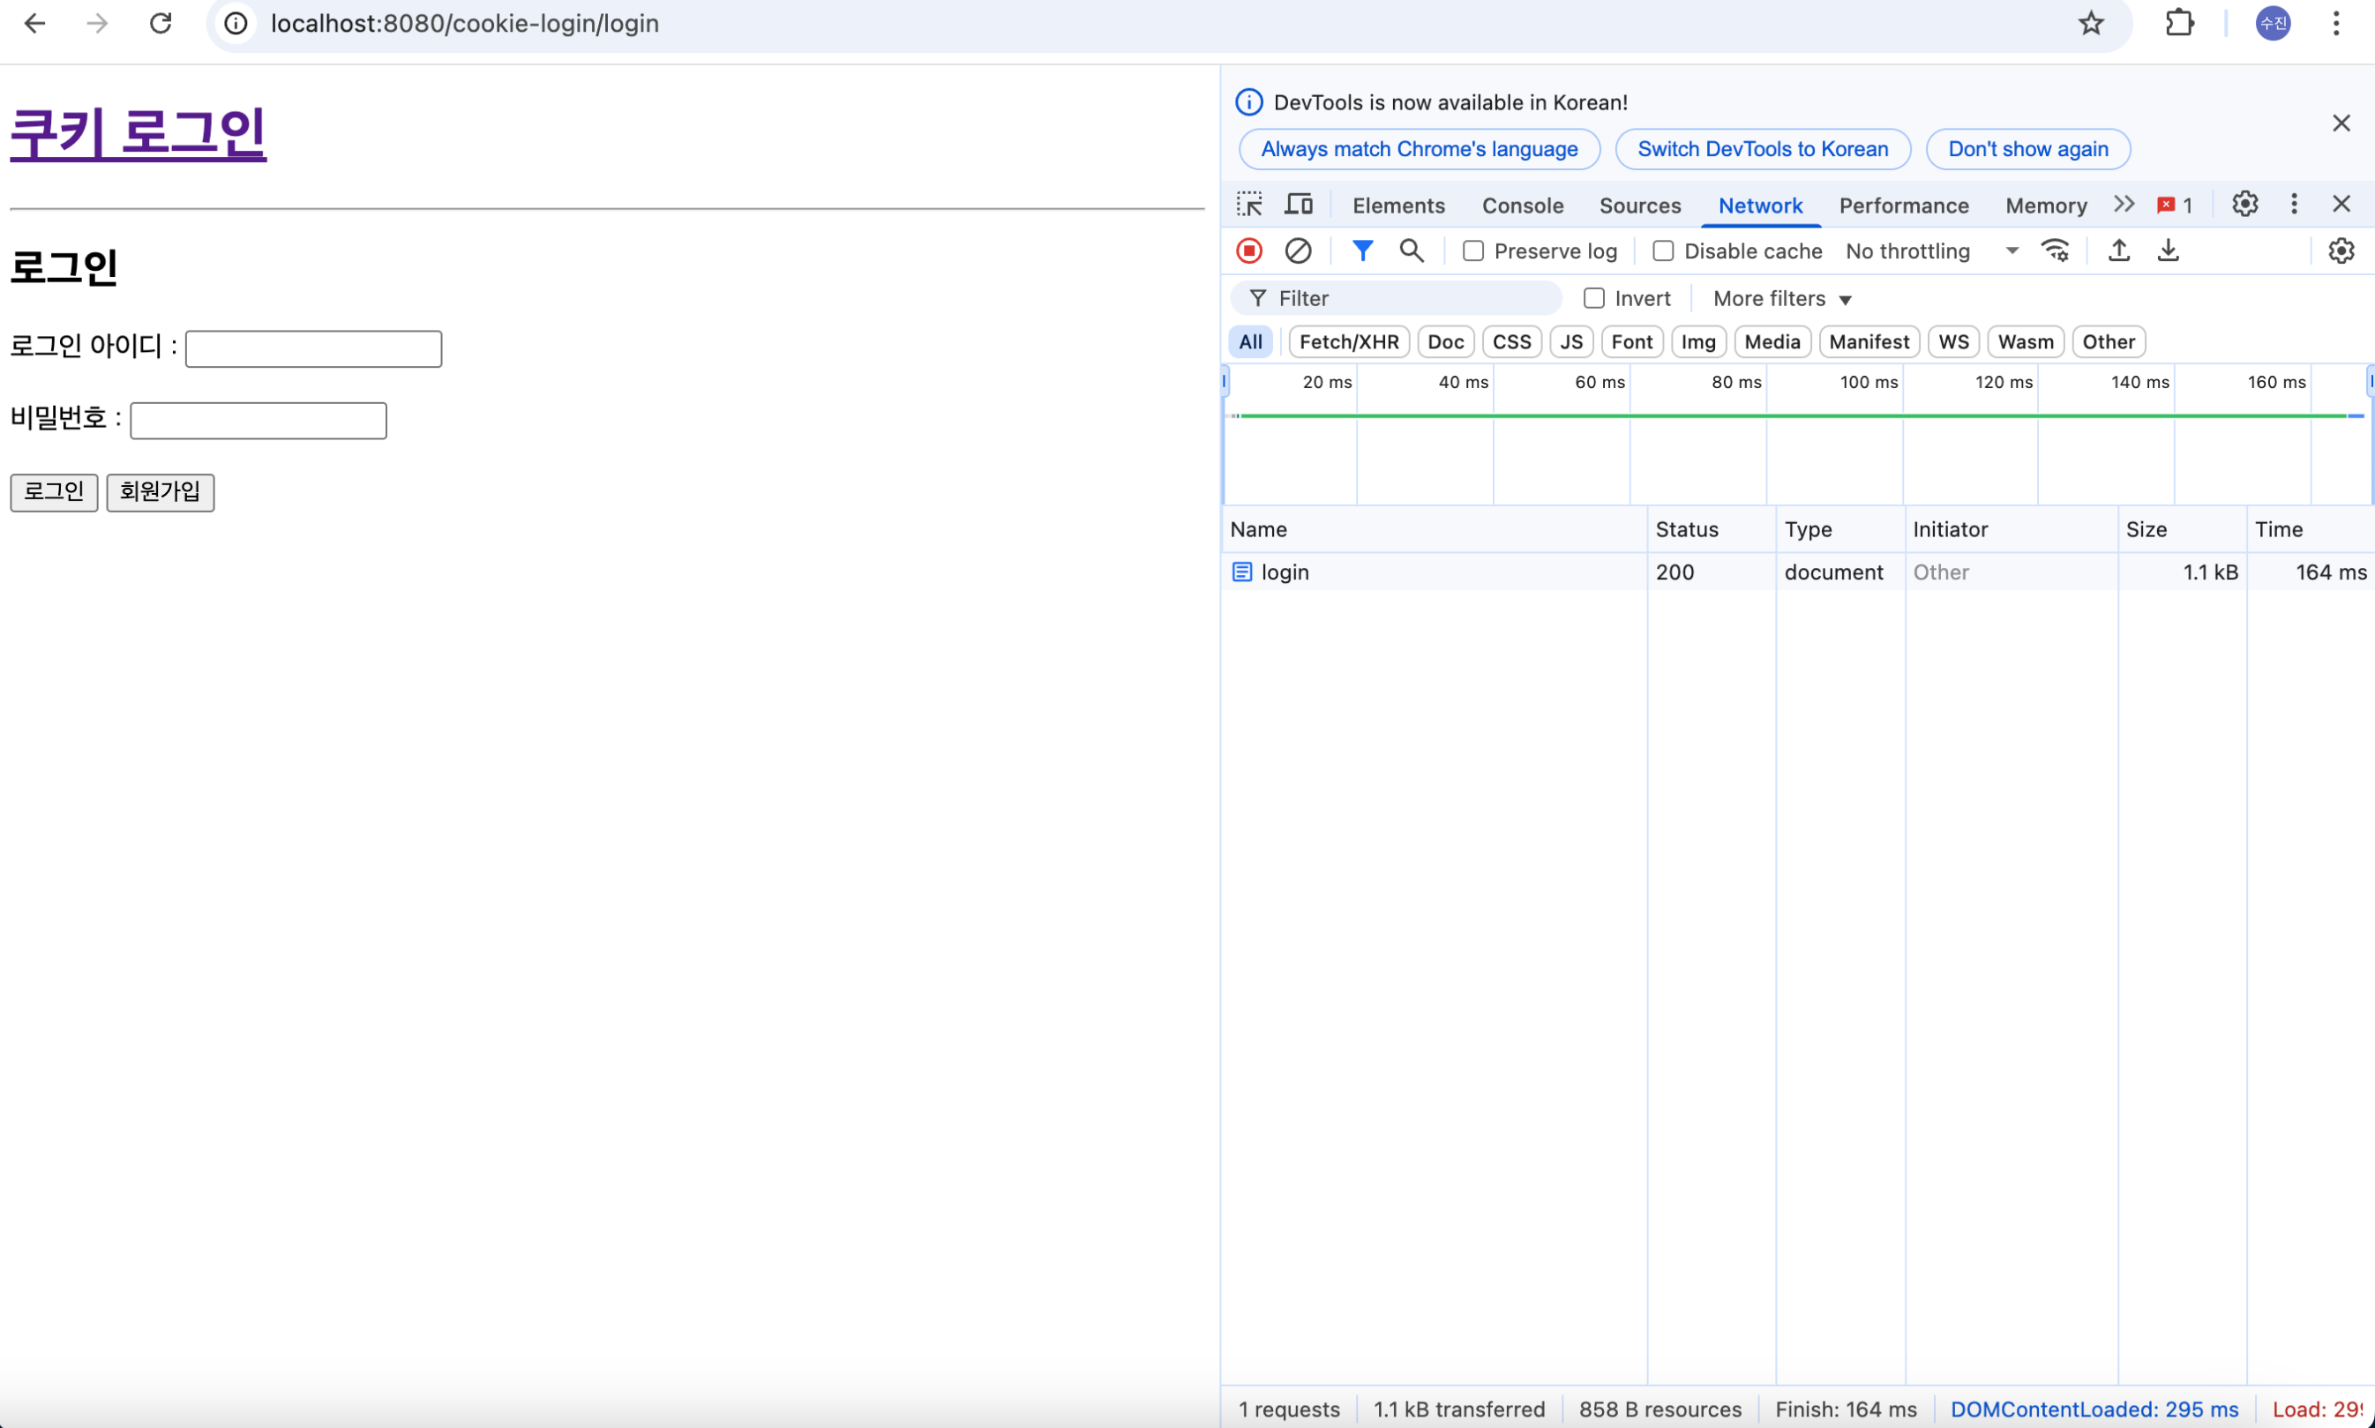The height and width of the screenshot is (1428, 2375).
Task: Open the Sources tab
Action: [x=1640, y=205]
